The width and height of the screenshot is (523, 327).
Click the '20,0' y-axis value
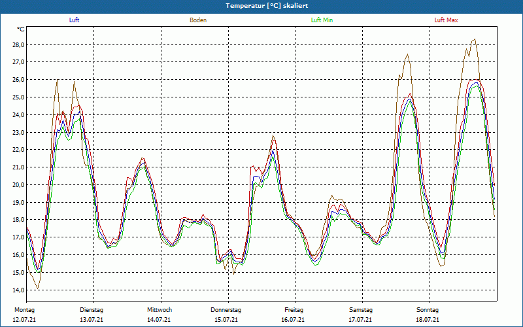coord(18,184)
